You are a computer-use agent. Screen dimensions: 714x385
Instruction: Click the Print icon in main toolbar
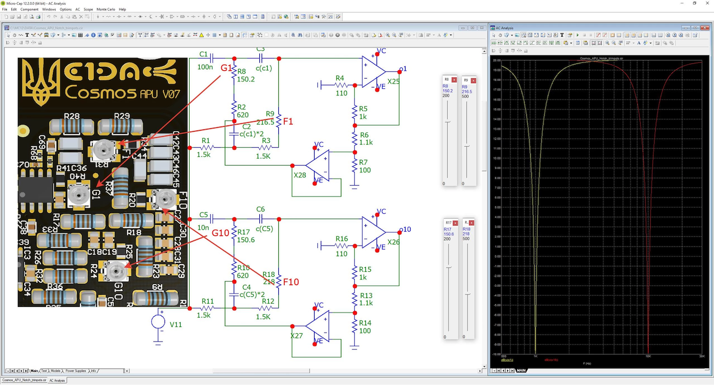pyautogui.click(x=38, y=17)
